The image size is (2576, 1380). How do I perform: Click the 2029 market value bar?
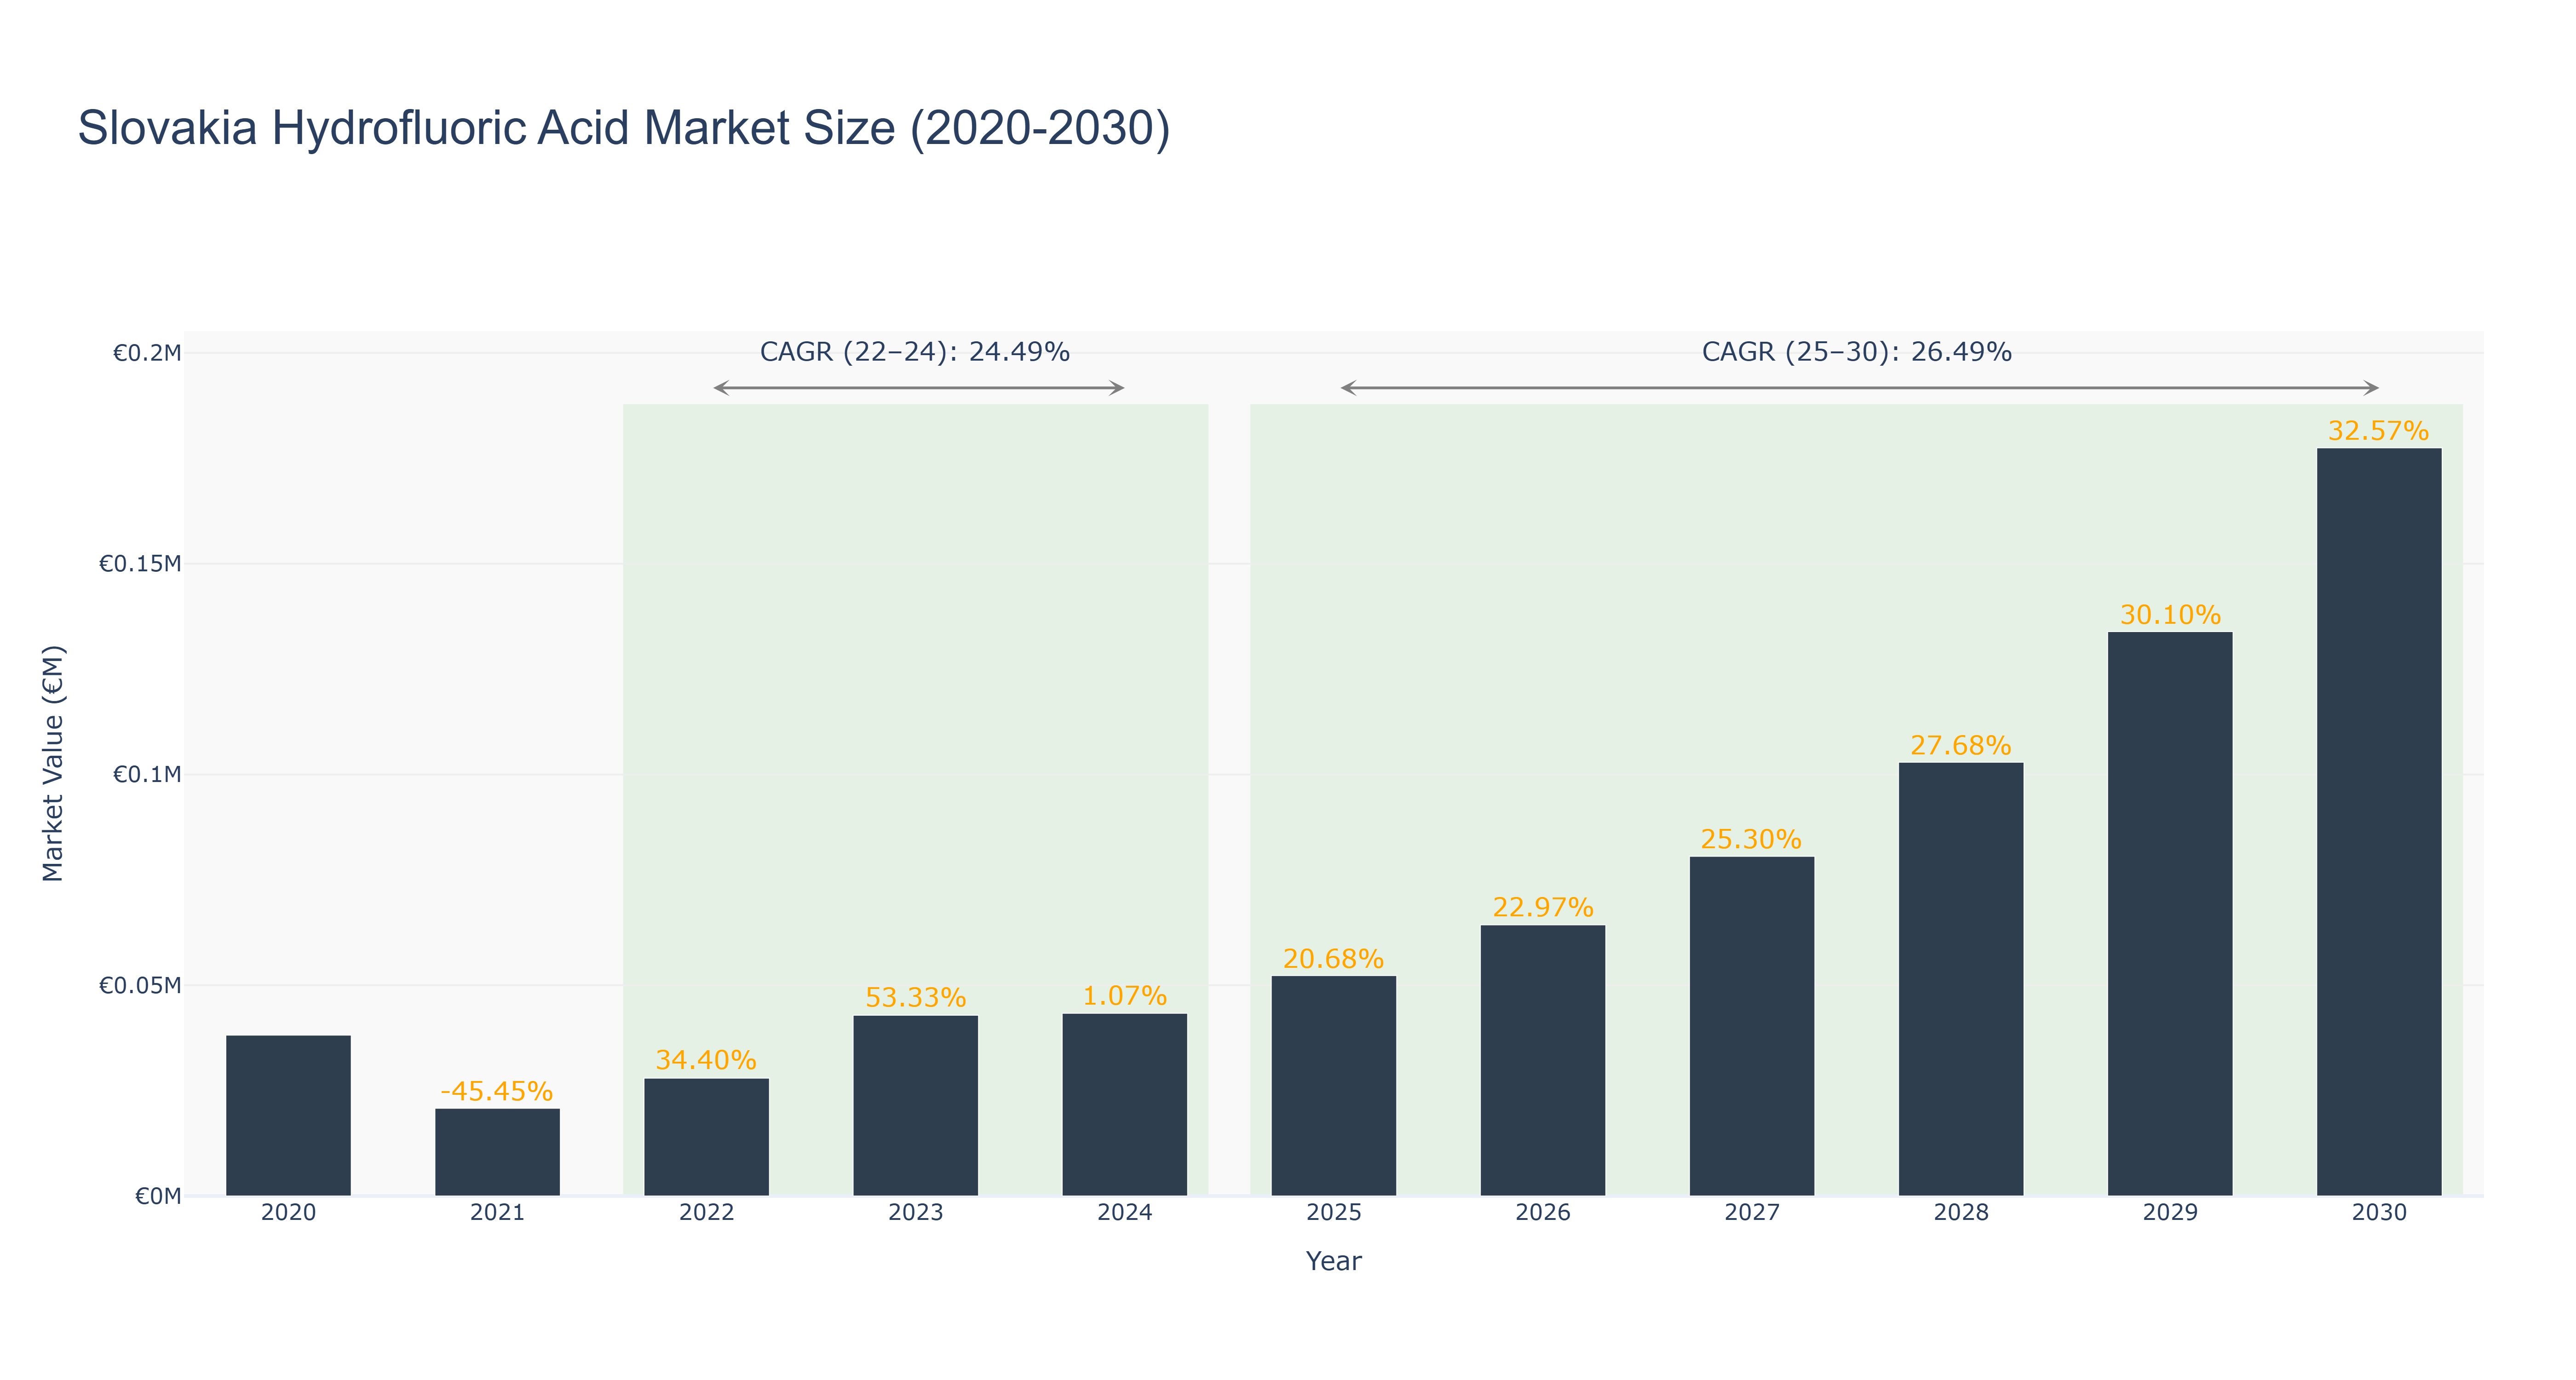pos(2169,914)
